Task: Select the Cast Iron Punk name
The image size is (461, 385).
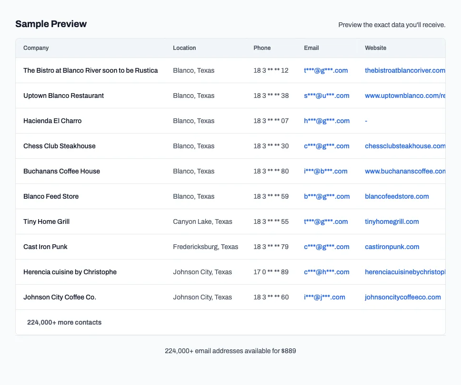Action: [45, 247]
